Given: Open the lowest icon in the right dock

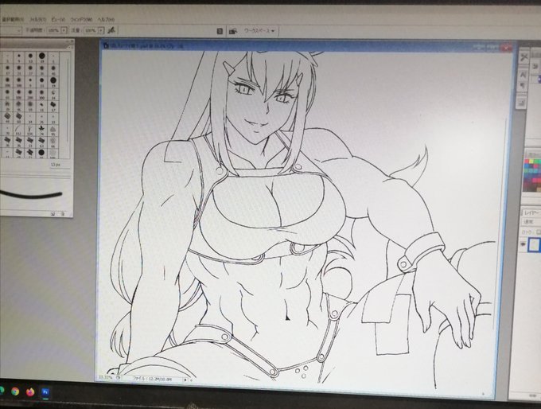Looking at the screenshot, I should pyautogui.click(x=522, y=102).
